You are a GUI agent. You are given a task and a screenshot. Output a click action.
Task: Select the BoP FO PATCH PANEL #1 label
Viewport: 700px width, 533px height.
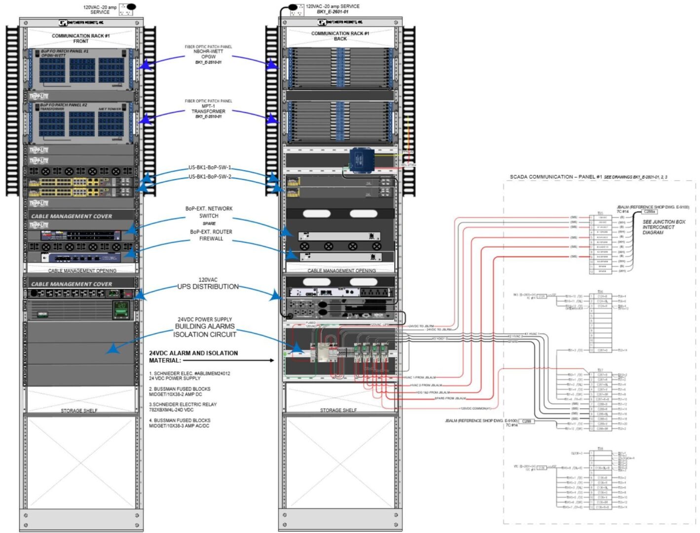pos(64,51)
